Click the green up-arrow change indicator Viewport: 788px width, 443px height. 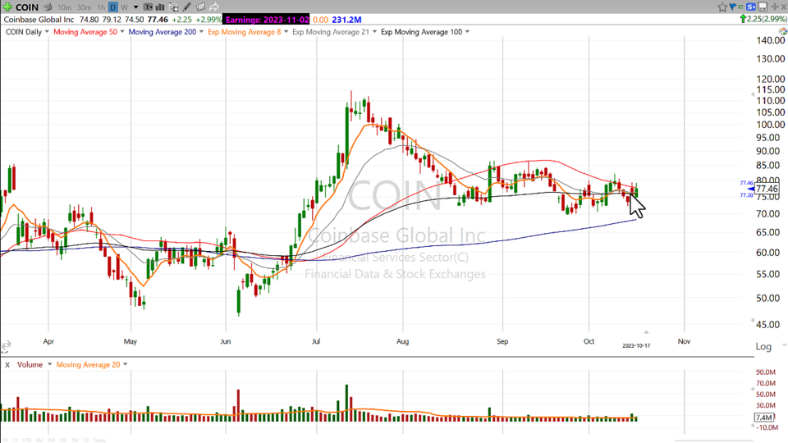coord(743,19)
